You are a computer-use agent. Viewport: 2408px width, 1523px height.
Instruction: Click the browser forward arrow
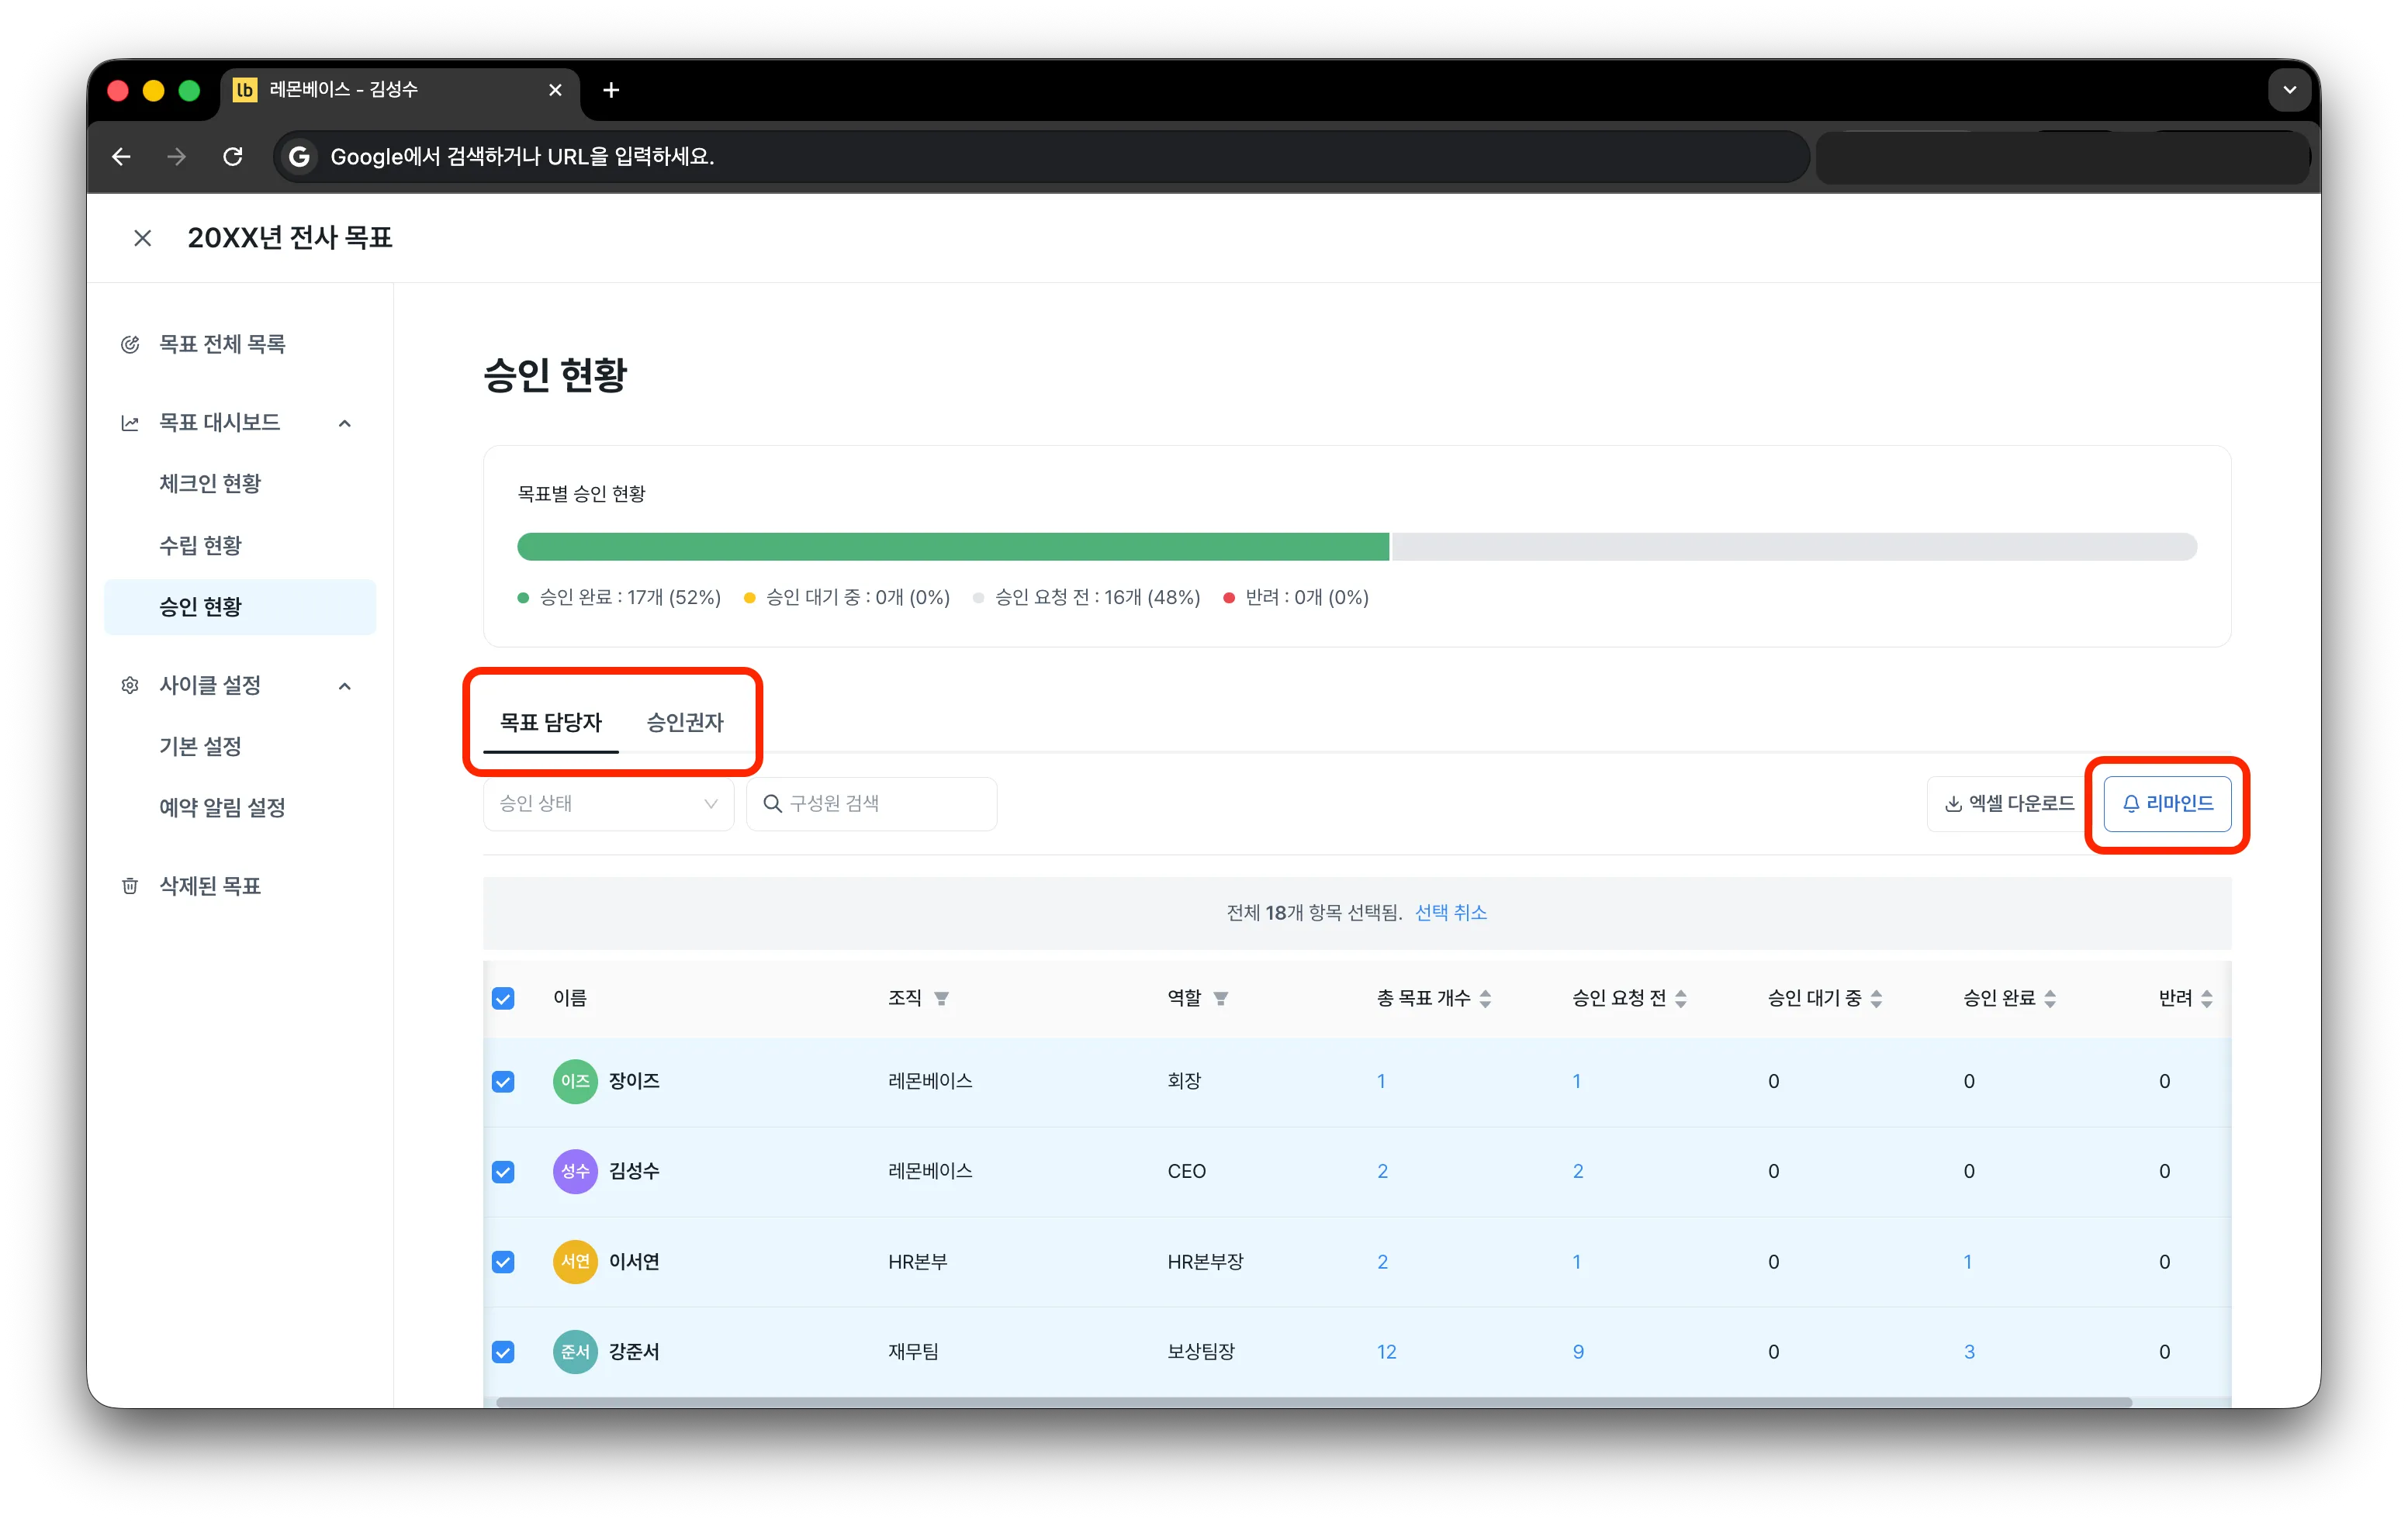click(177, 157)
